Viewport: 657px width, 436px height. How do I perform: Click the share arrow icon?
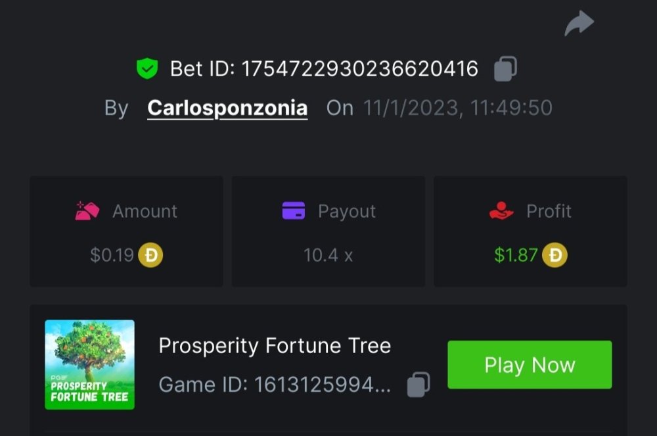pyautogui.click(x=579, y=24)
